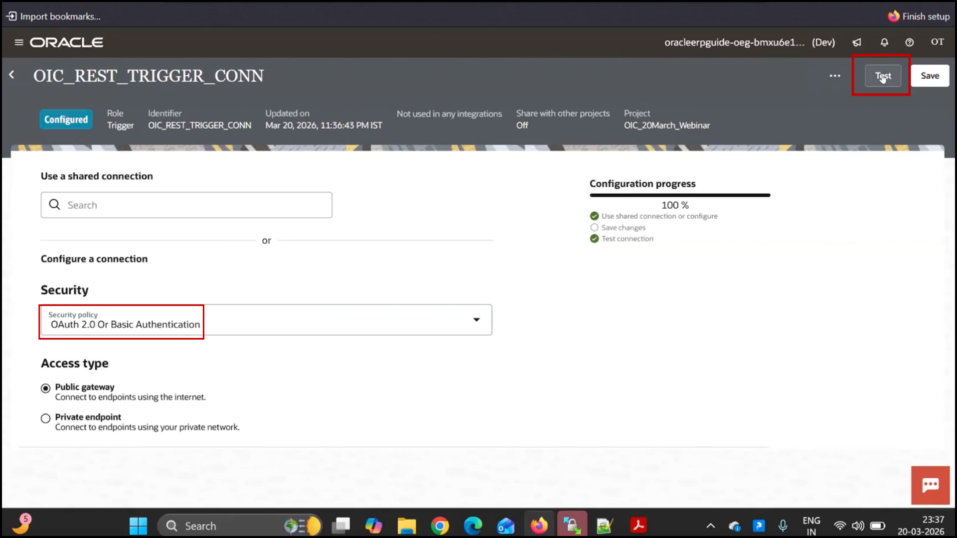The height and width of the screenshot is (538, 957).
Task: Click the magnifier icon in shared connection search
Action: tap(54, 205)
